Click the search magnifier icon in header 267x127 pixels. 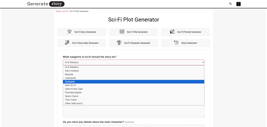coord(230,4)
